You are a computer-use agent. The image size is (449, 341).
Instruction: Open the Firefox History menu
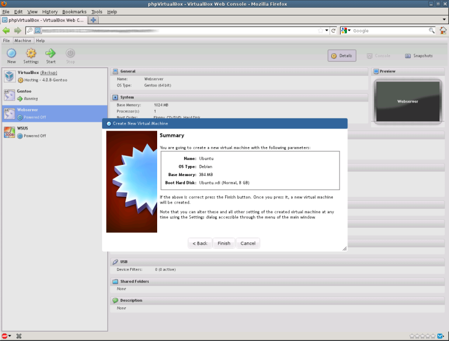tap(50, 12)
